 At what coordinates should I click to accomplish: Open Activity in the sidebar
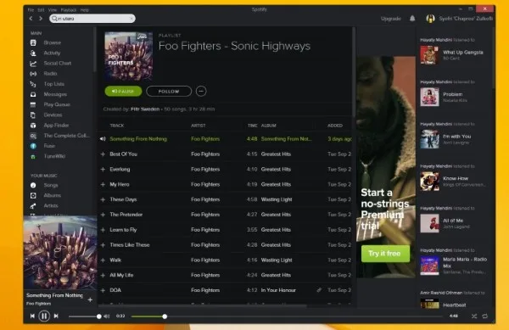point(52,53)
